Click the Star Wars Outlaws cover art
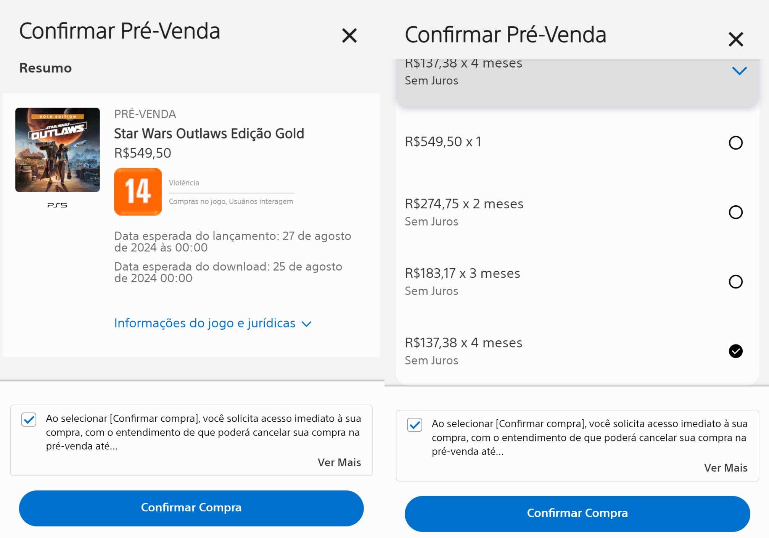 58,150
